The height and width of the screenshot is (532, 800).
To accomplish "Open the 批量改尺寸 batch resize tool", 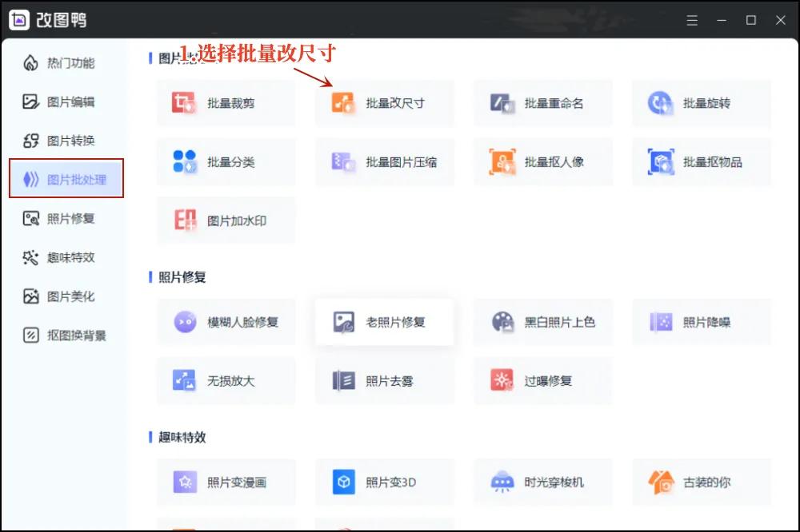I will tap(385, 103).
